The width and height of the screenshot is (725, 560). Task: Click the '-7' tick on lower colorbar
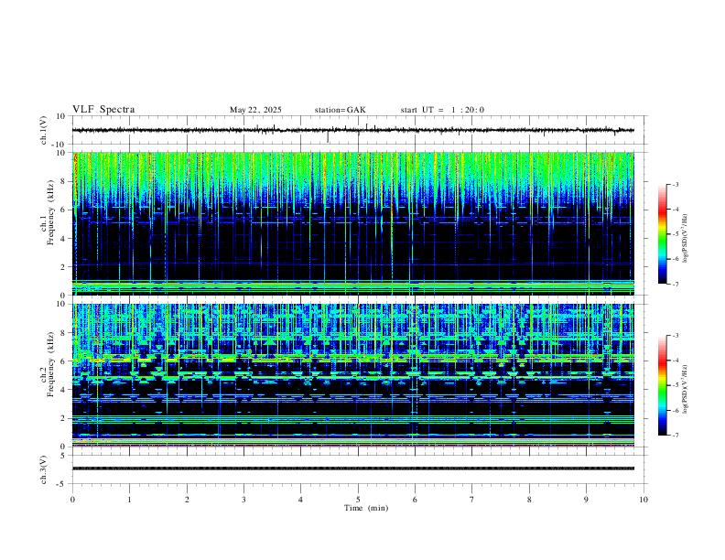tap(675, 436)
